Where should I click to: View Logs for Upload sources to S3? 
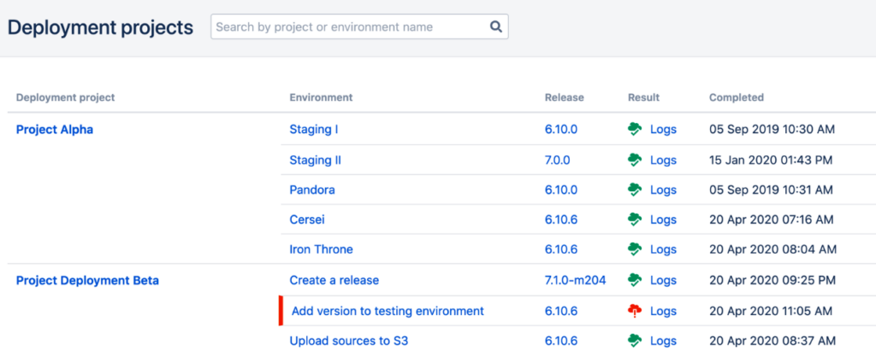tap(663, 341)
